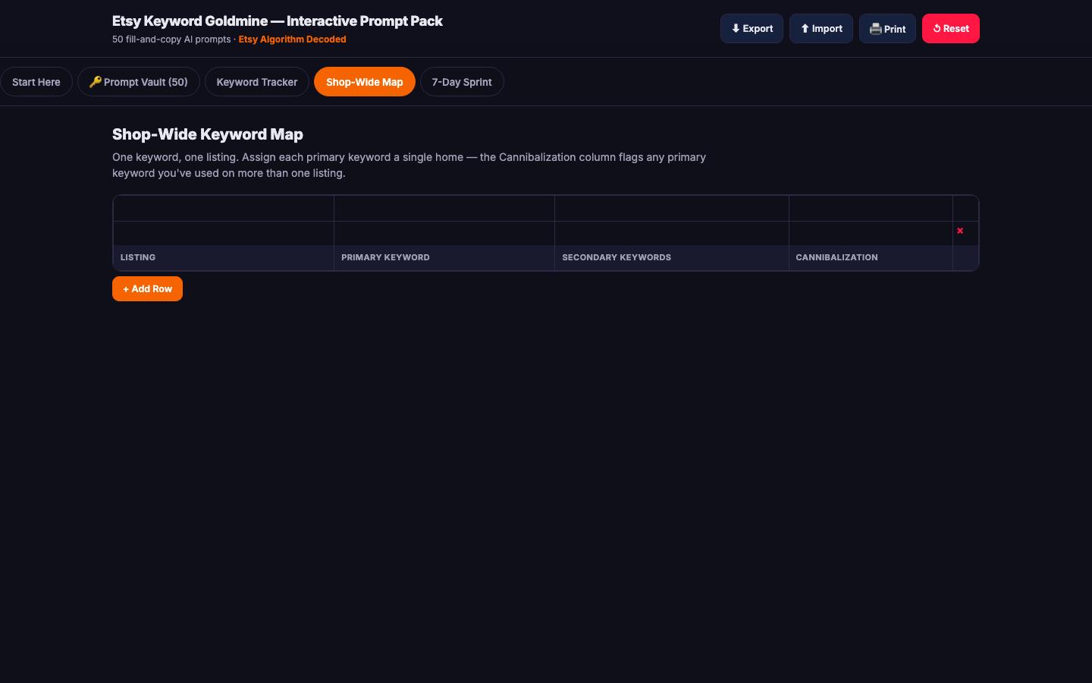
Task: Open the Prompt Vault (50) tab
Action: pos(139,82)
